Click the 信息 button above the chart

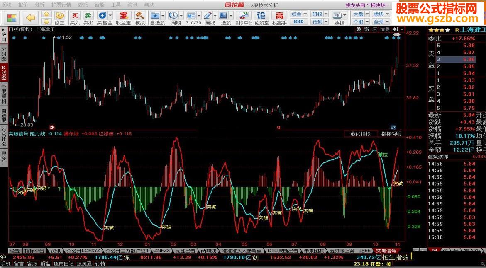[385, 29]
